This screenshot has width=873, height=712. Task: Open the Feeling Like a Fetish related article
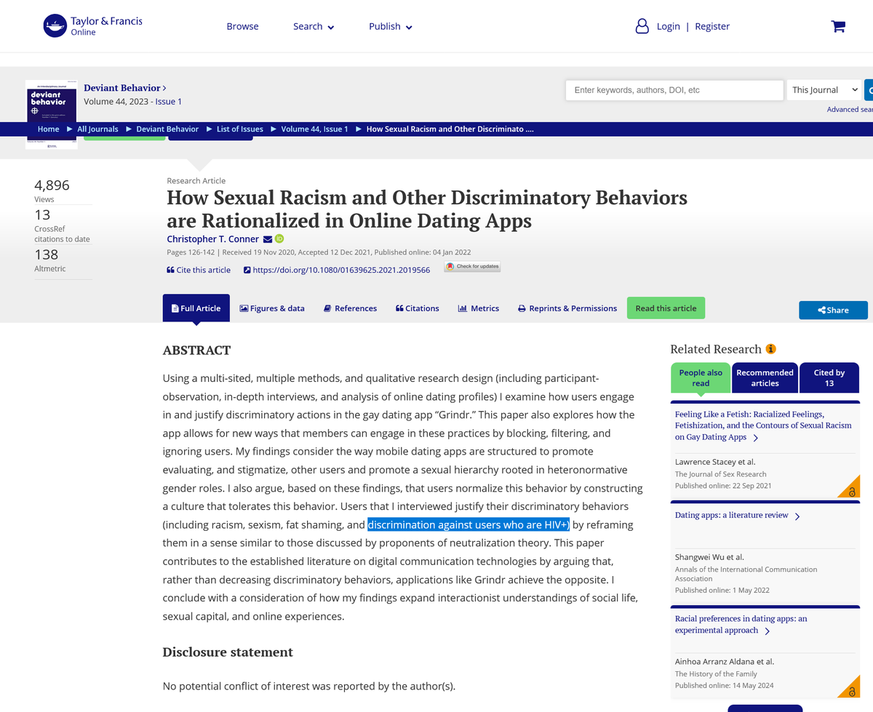tap(763, 425)
